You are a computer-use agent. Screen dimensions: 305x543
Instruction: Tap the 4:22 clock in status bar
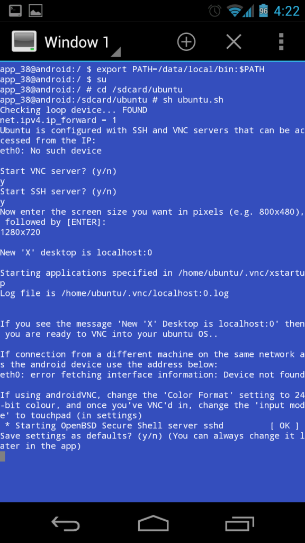(286, 11)
